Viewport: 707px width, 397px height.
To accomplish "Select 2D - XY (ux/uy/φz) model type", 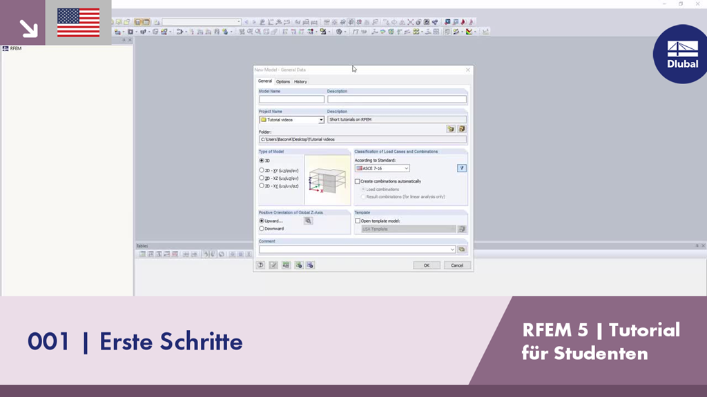I will coord(262,185).
